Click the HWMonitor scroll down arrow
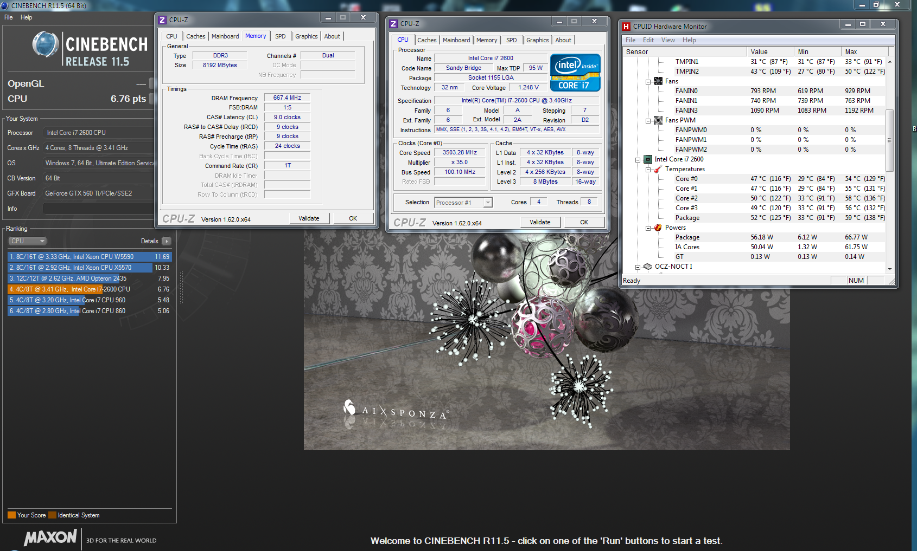 pos(889,269)
